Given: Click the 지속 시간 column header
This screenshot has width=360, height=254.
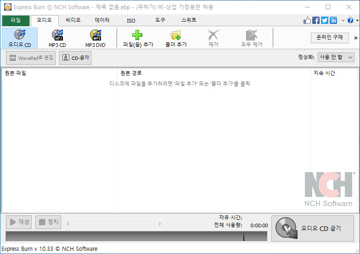Looking at the screenshot, I should [334, 73].
